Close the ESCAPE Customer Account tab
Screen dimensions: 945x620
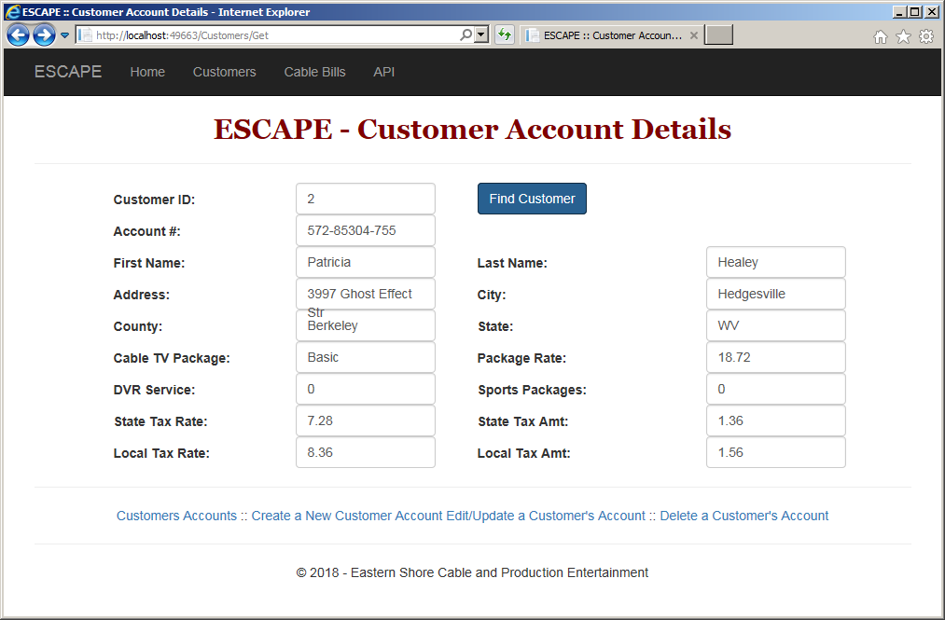[x=694, y=35]
